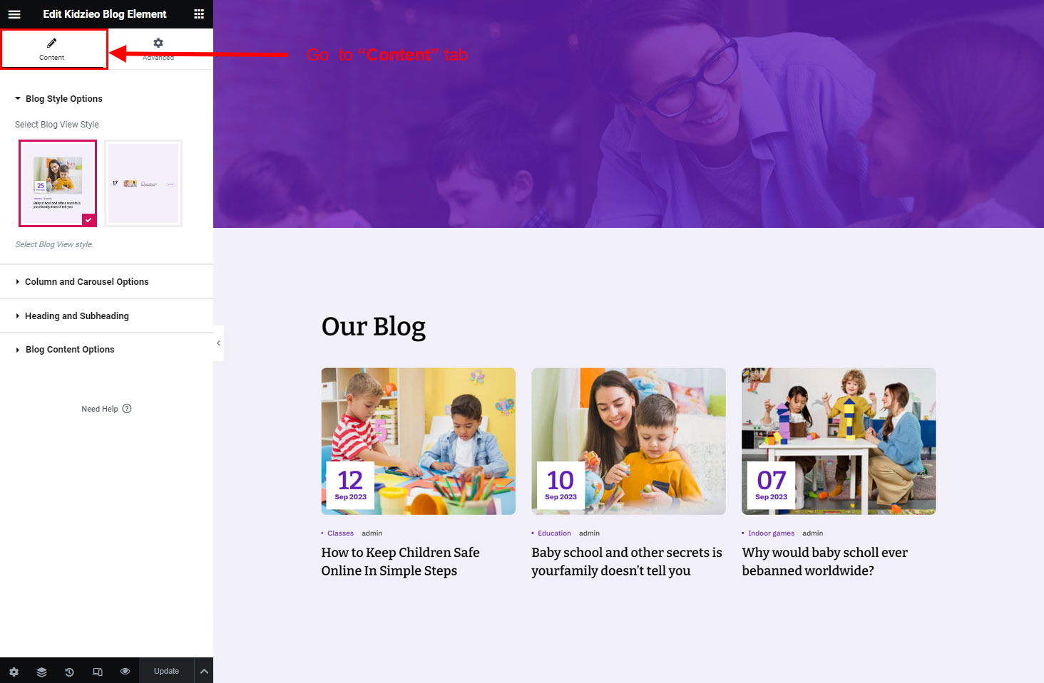Open the widgets grid panel icon
The image size is (1044, 683).
199,14
